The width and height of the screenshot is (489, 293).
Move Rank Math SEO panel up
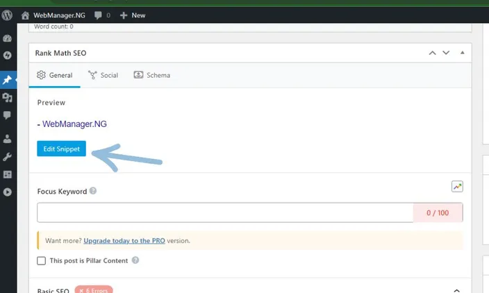[432, 53]
